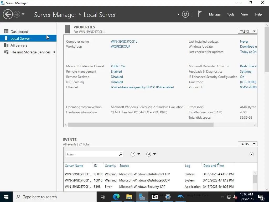The width and height of the screenshot is (269, 202).
Task: Open the Events TASKS dropdown
Action: pos(247,144)
